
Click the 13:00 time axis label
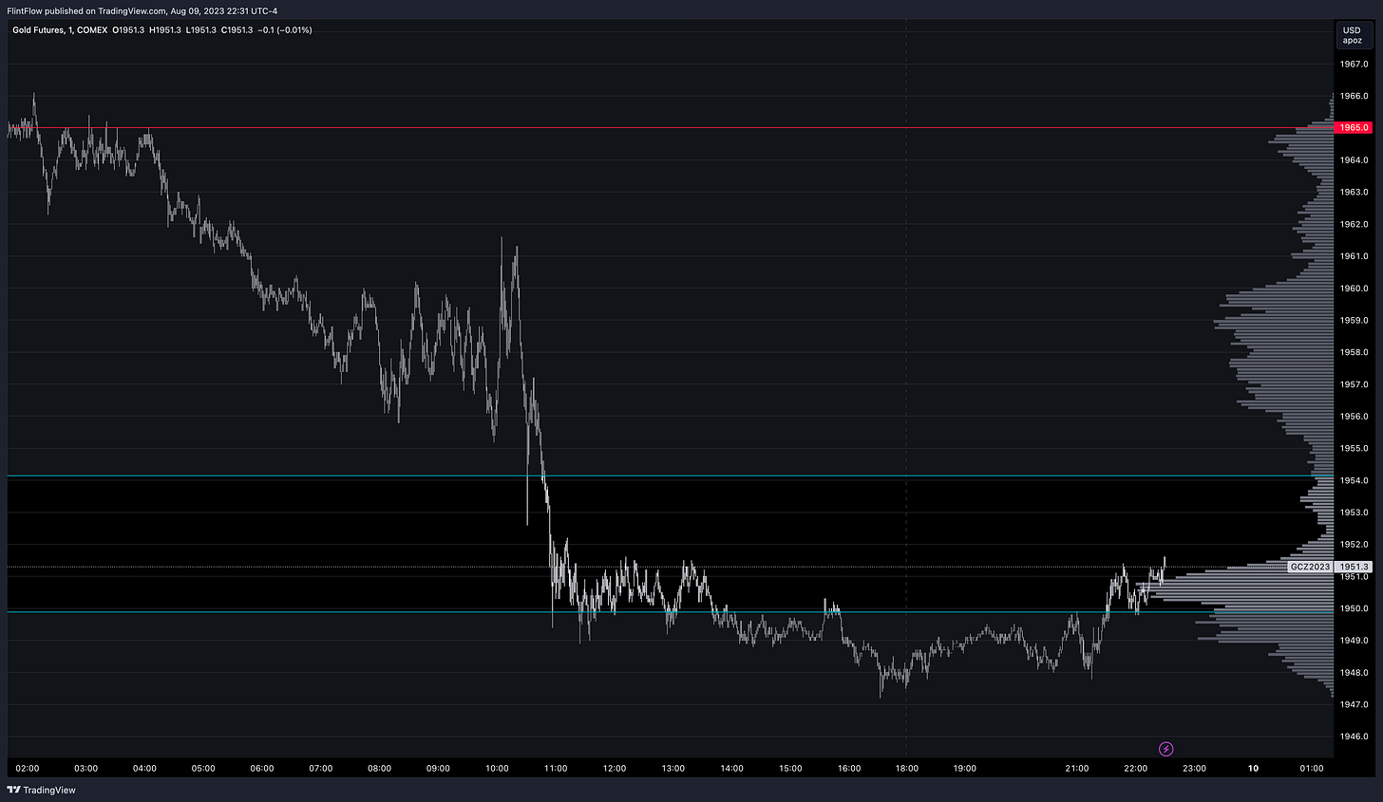click(673, 769)
